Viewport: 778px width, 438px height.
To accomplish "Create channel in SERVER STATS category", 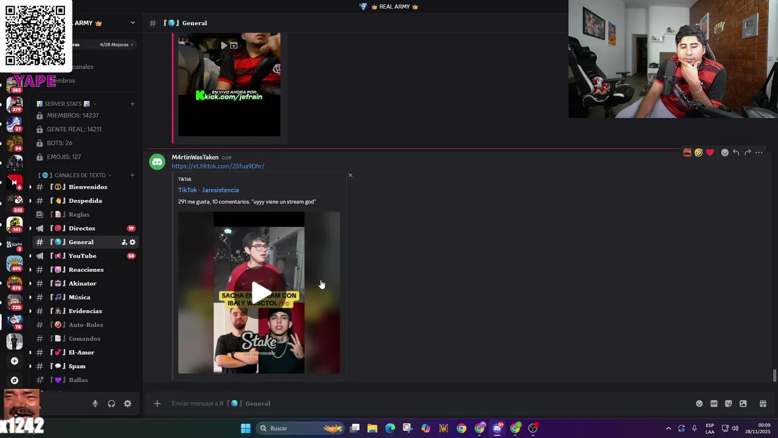I will click(x=133, y=104).
